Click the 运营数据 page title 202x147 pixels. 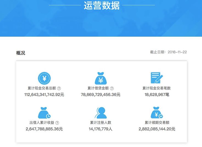[x=102, y=6]
